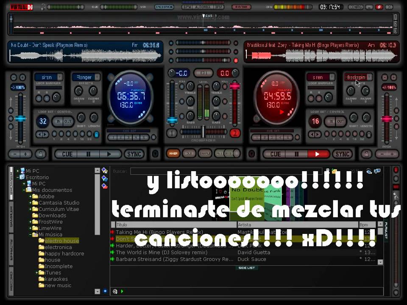
Task: Switch to the SAMPLER side tab
Action: coord(11,216)
